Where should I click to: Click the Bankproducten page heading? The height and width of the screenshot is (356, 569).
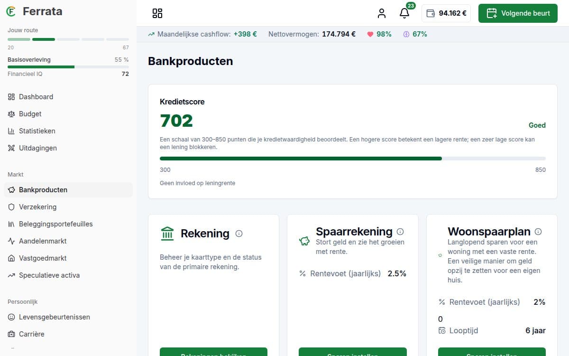pyautogui.click(x=190, y=61)
